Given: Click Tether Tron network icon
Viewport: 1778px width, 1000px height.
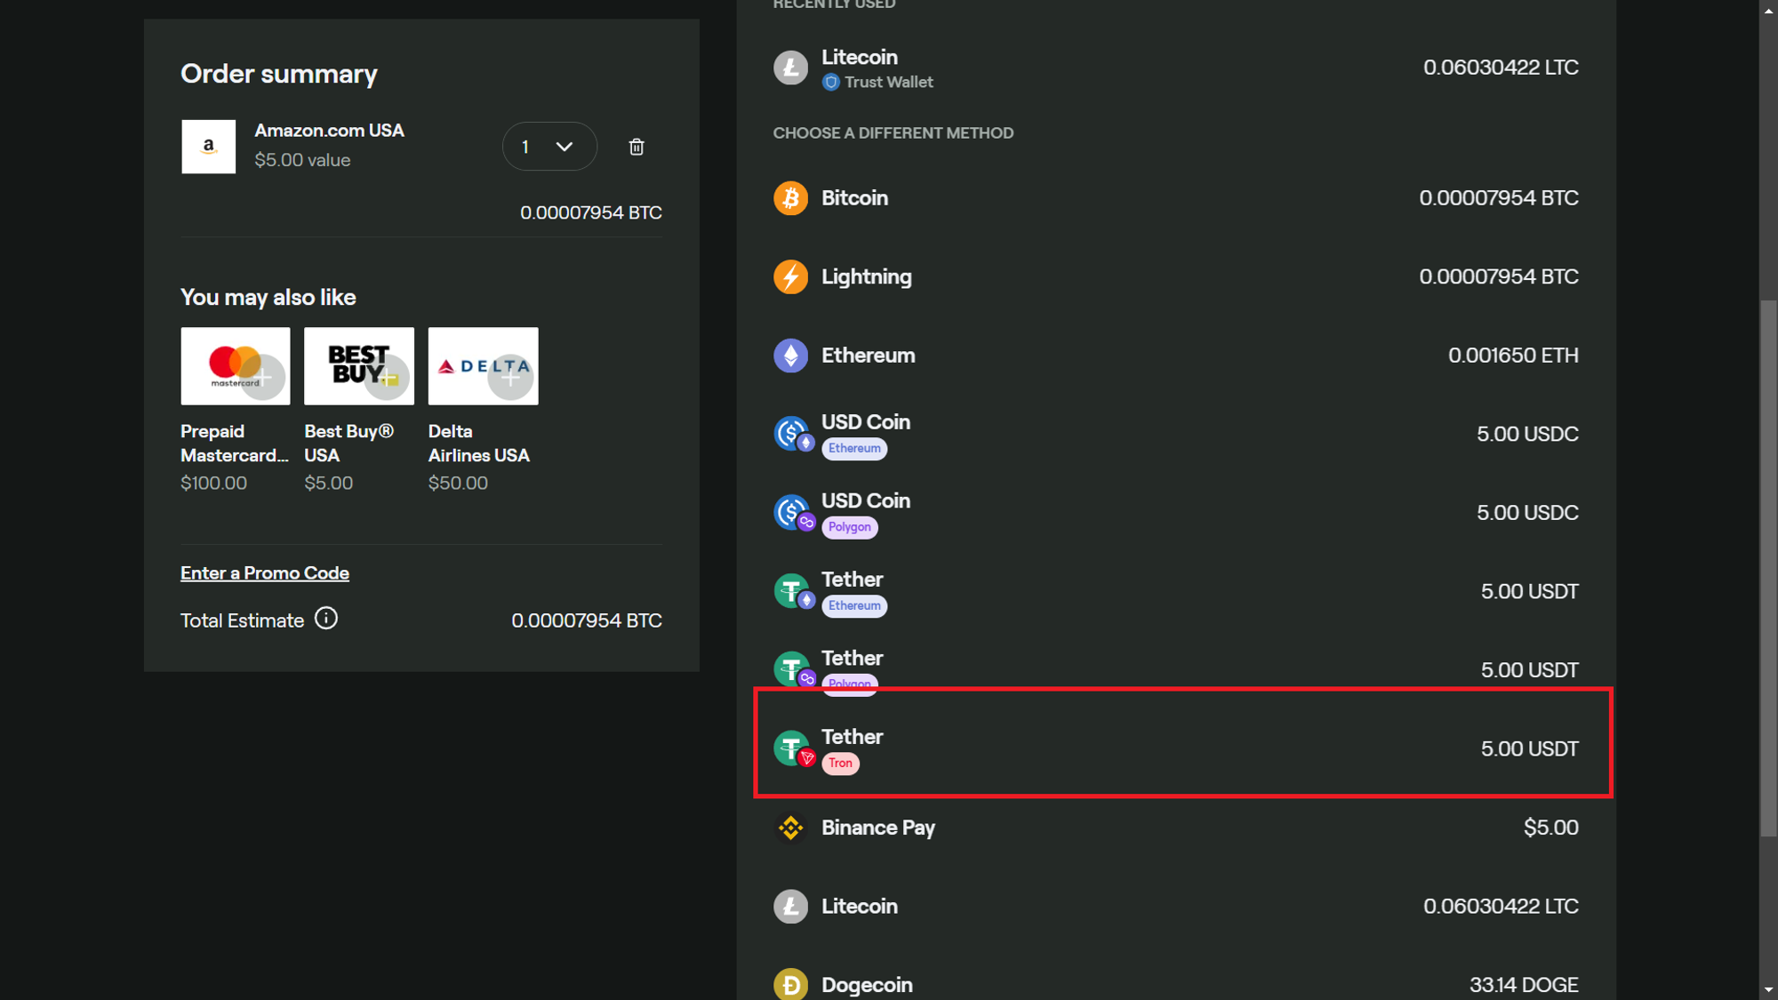Looking at the screenshot, I should tap(792, 749).
